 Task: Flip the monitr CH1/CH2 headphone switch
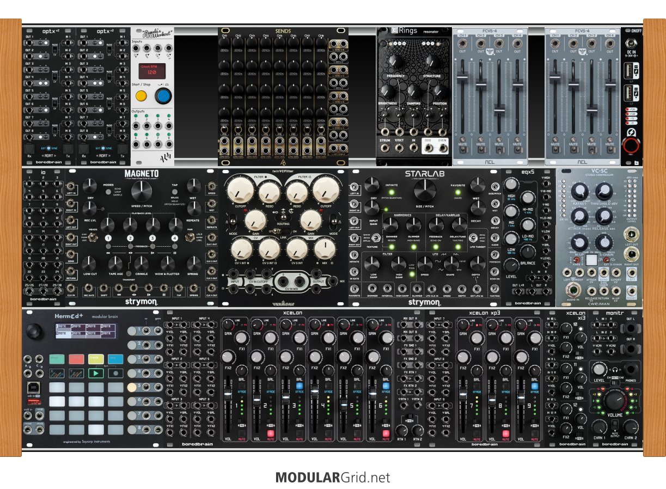pyautogui.click(x=615, y=383)
